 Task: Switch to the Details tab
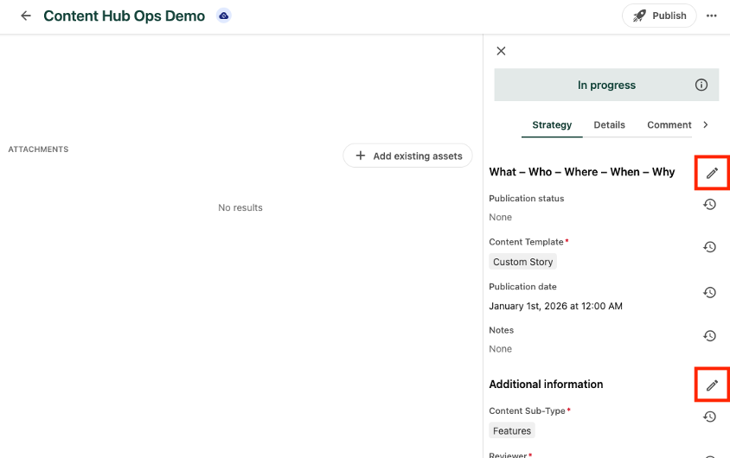pyautogui.click(x=609, y=124)
